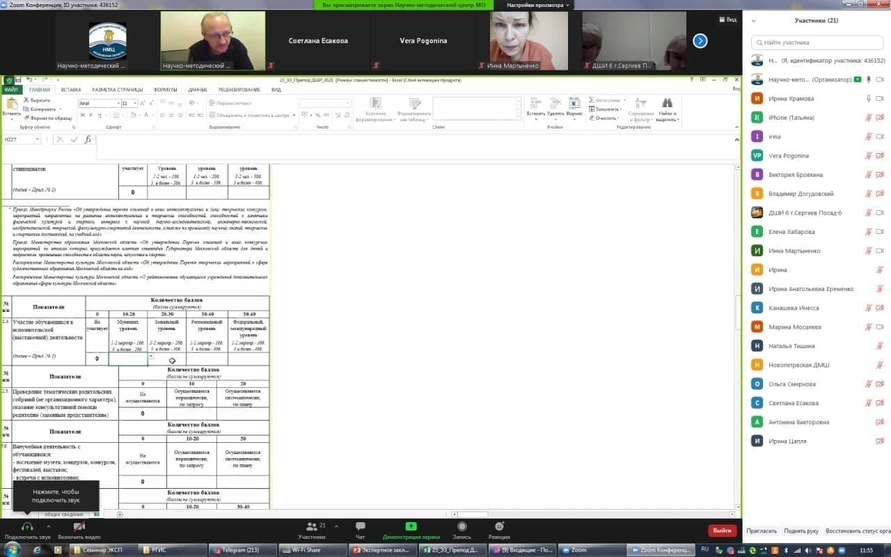Click Поднять руку in participants panel
The height and width of the screenshot is (557, 891).
click(801, 531)
